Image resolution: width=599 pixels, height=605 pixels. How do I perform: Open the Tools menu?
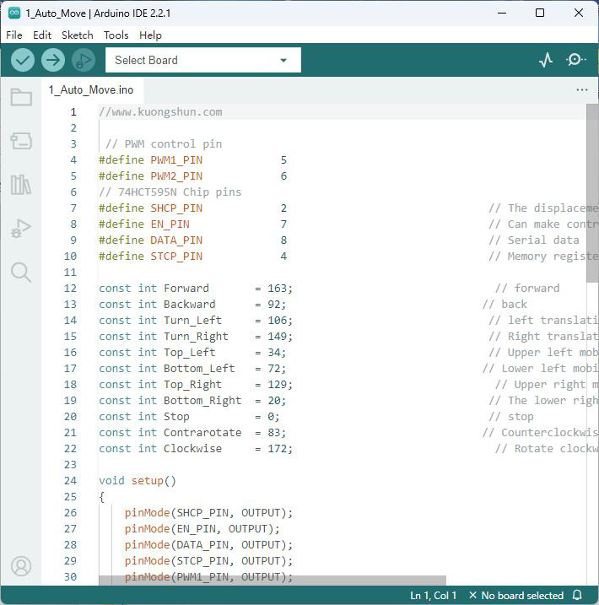[x=116, y=35]
